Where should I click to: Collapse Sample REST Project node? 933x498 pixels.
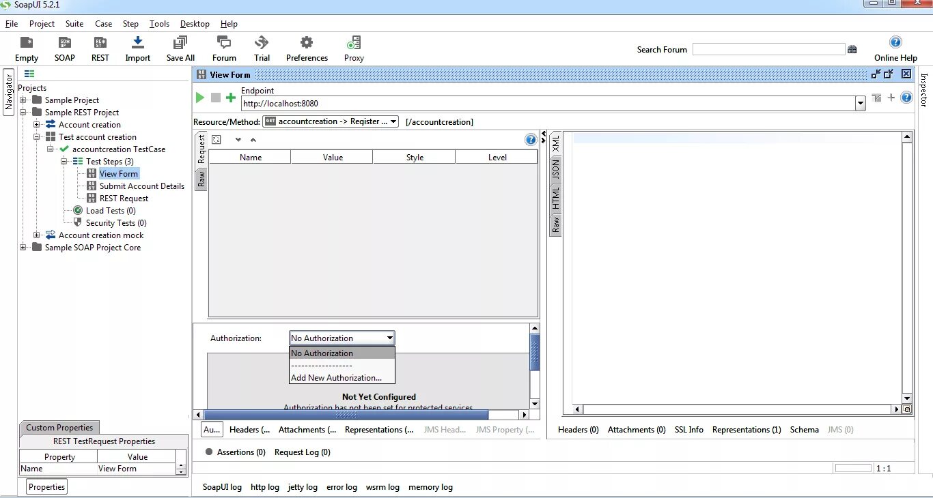click(x=23, y=113)
